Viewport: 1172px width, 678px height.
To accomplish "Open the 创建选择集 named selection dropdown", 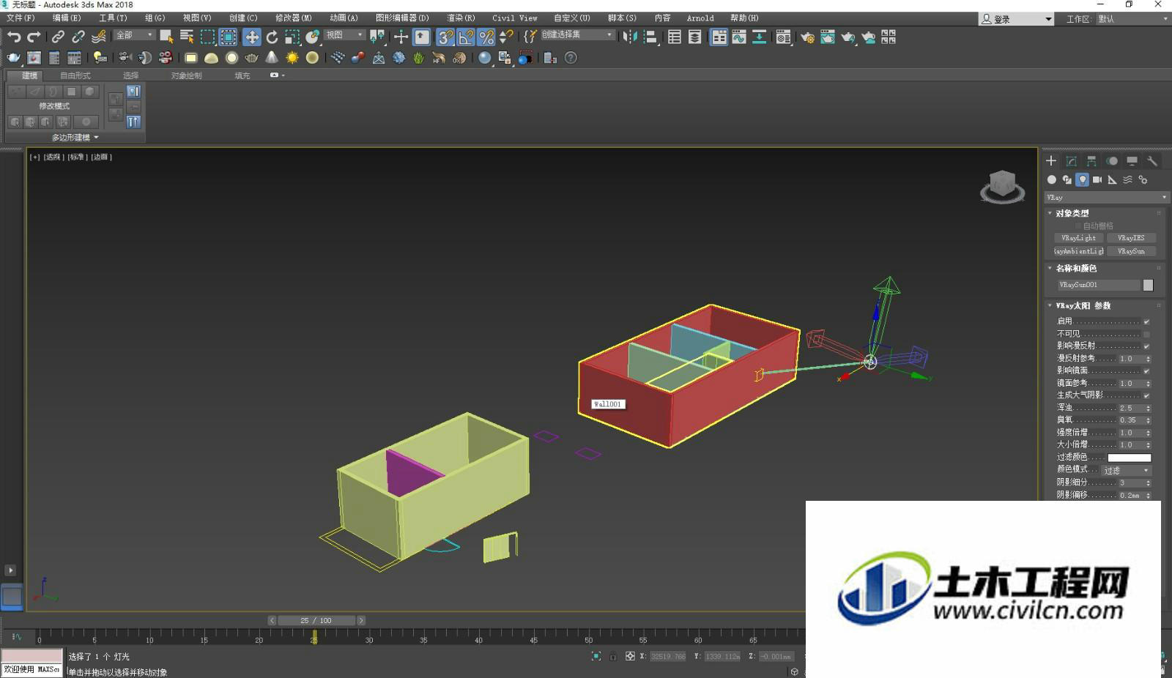I will pyautogui.click(x=577, y=35).
